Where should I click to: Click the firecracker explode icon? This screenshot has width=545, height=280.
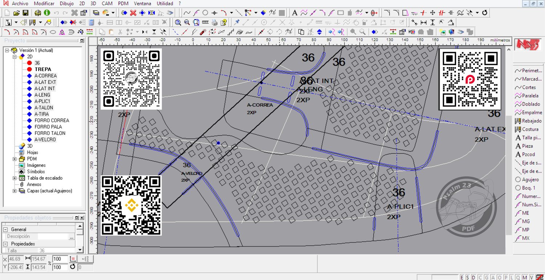[203, 32]
